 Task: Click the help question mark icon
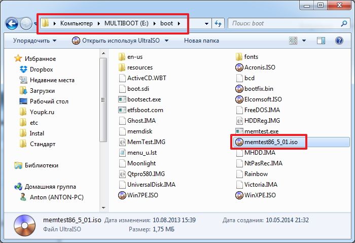tap(339, 40)
